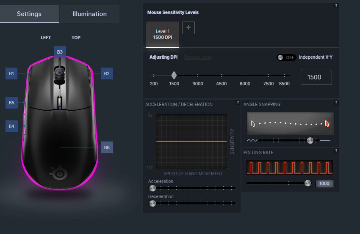Click the Acceleration slider handle
360x234 pixels.
pyautogui.click(x=152, y=188)
